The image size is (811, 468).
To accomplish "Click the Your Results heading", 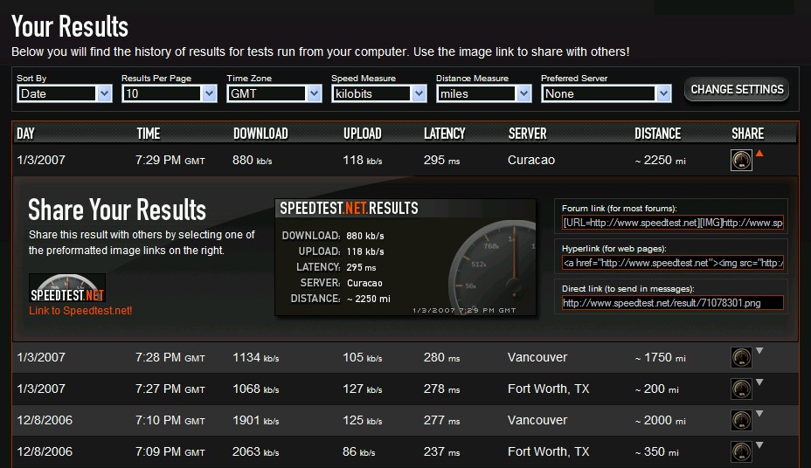I will (x=70, y=26).
